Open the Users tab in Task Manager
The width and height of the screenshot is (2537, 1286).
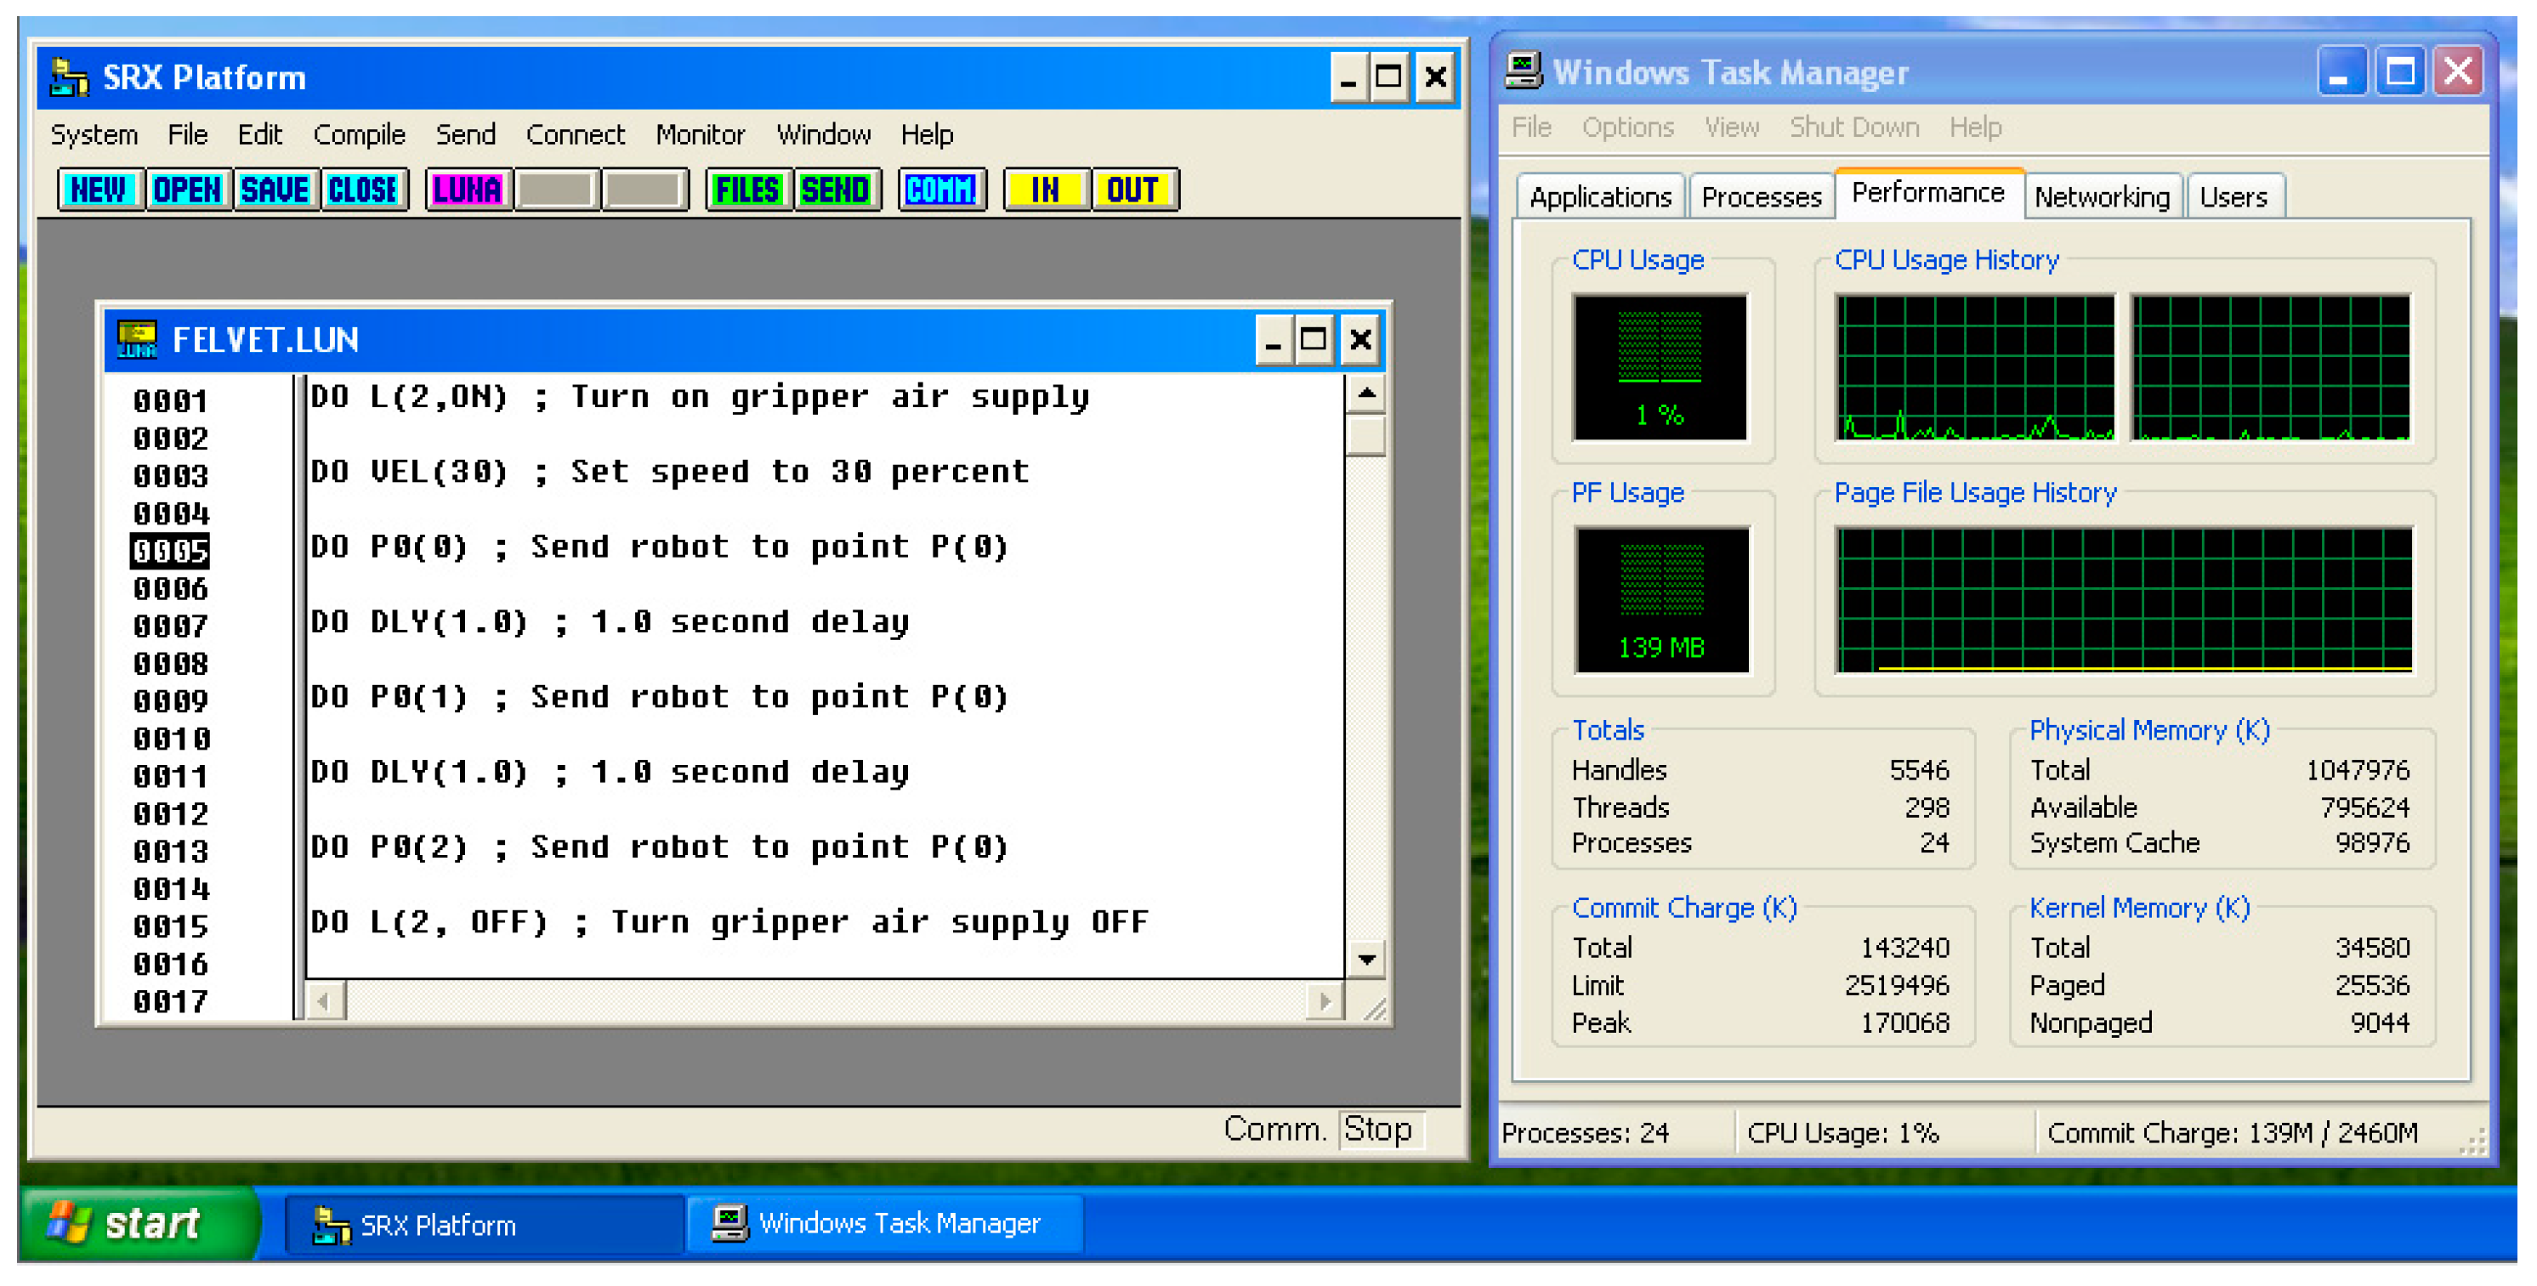tap(2233, 197)
